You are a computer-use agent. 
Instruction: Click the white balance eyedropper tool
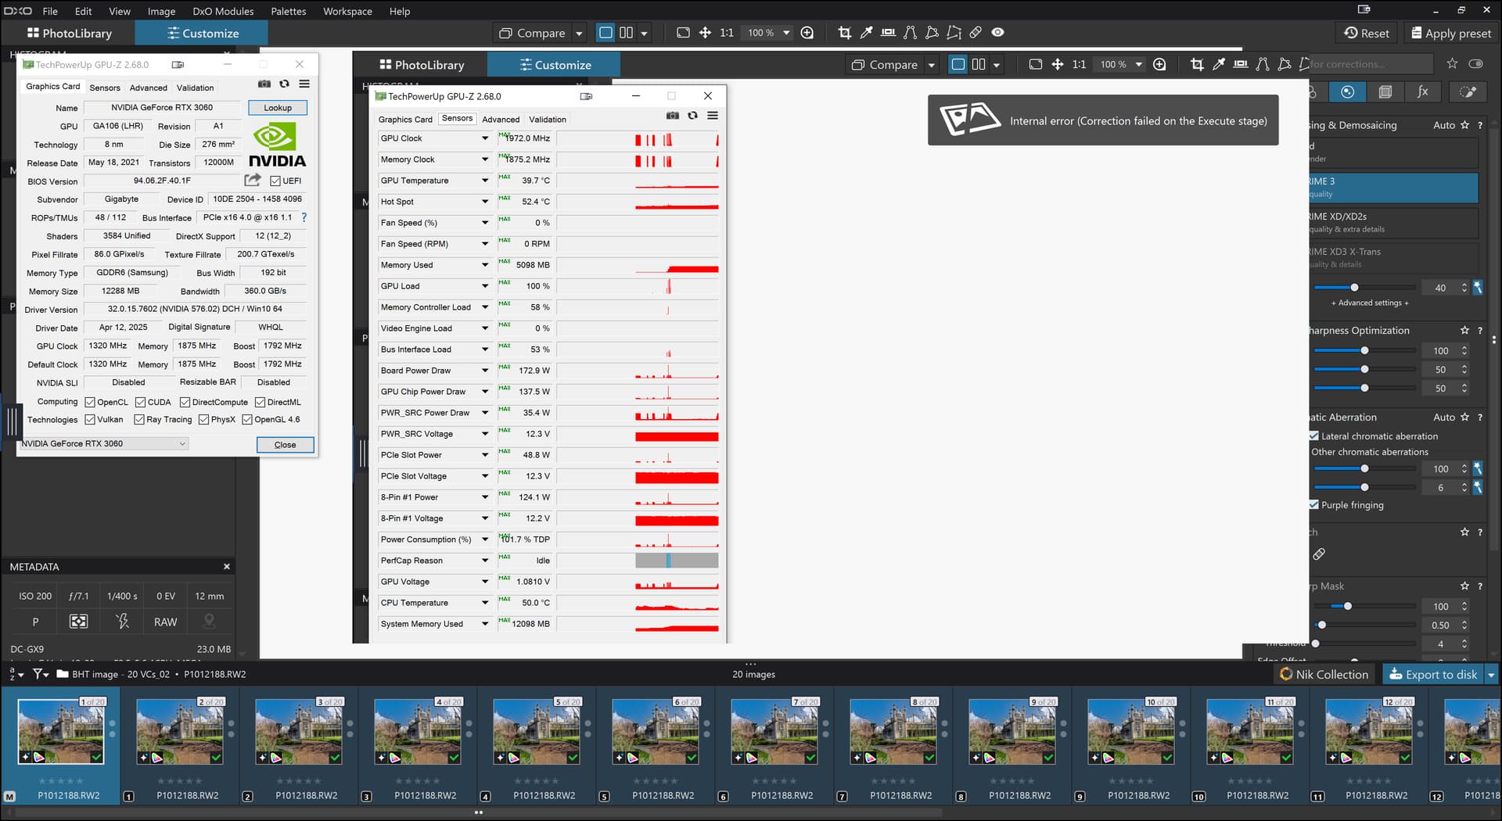866,33
